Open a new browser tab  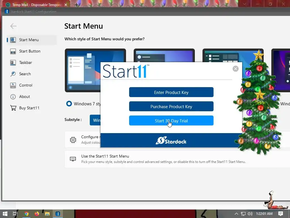point(76,5)
